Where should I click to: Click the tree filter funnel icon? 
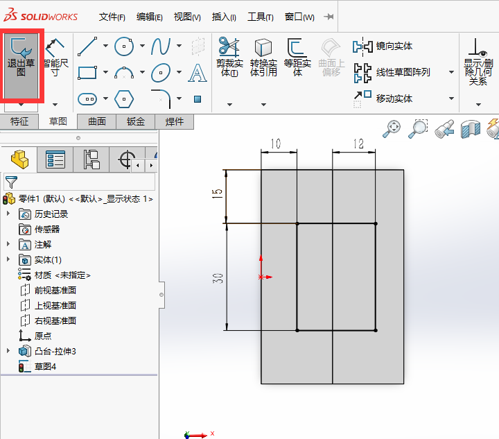(x=12, y=182)
